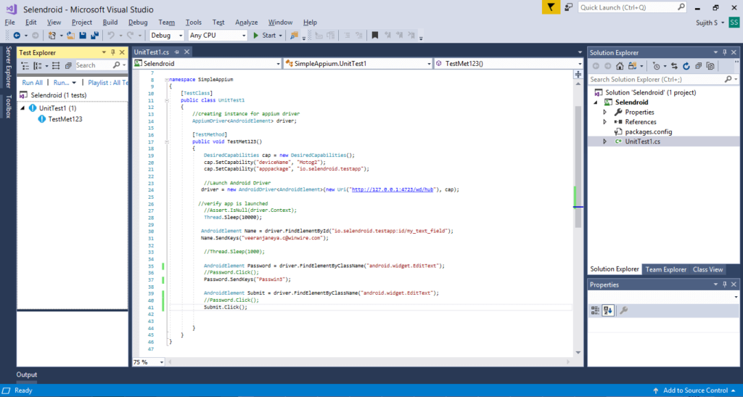This screenshot has height=397, width=743.
Task: Open the Output panel tab
Action: point(27,375)
